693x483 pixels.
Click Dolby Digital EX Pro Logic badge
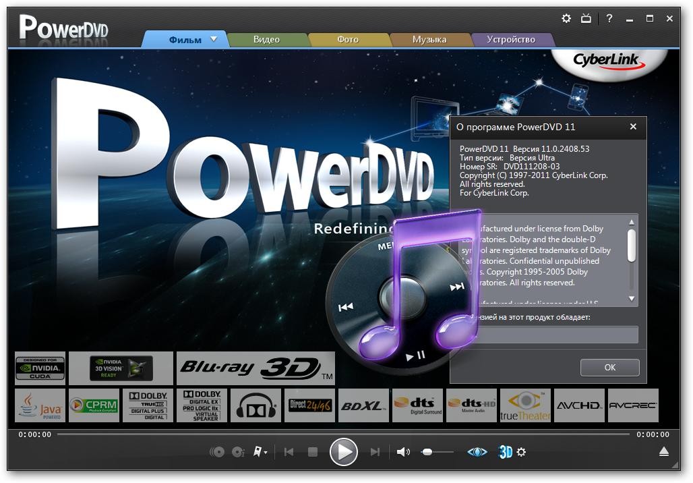pos(202,405)
